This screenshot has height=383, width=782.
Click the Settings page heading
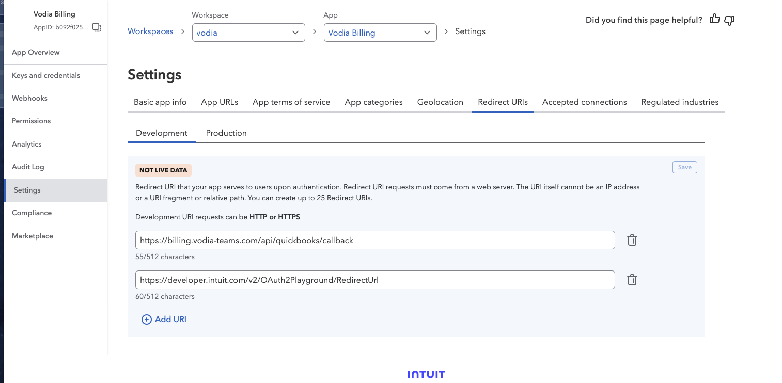[154, 75]
